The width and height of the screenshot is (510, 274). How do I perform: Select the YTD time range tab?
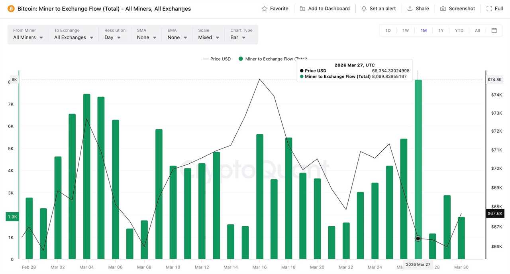tap(459, 30)
